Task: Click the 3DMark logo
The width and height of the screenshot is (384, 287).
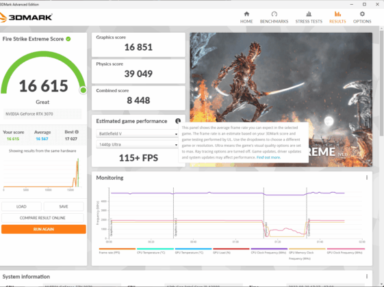Action: [26, 17]
